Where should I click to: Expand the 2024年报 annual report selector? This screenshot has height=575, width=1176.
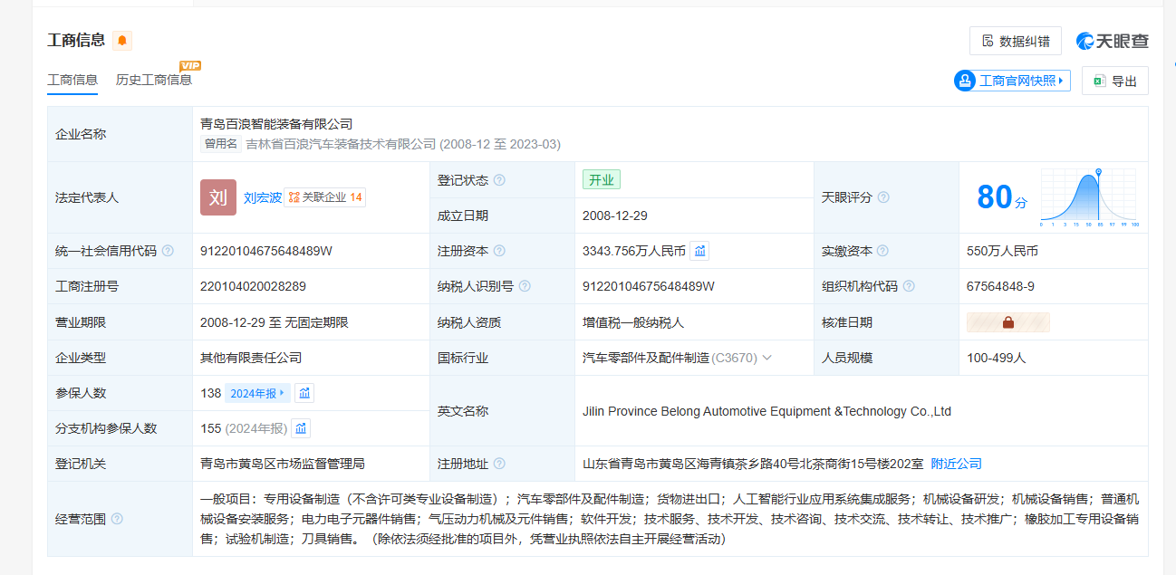(257, 393)
